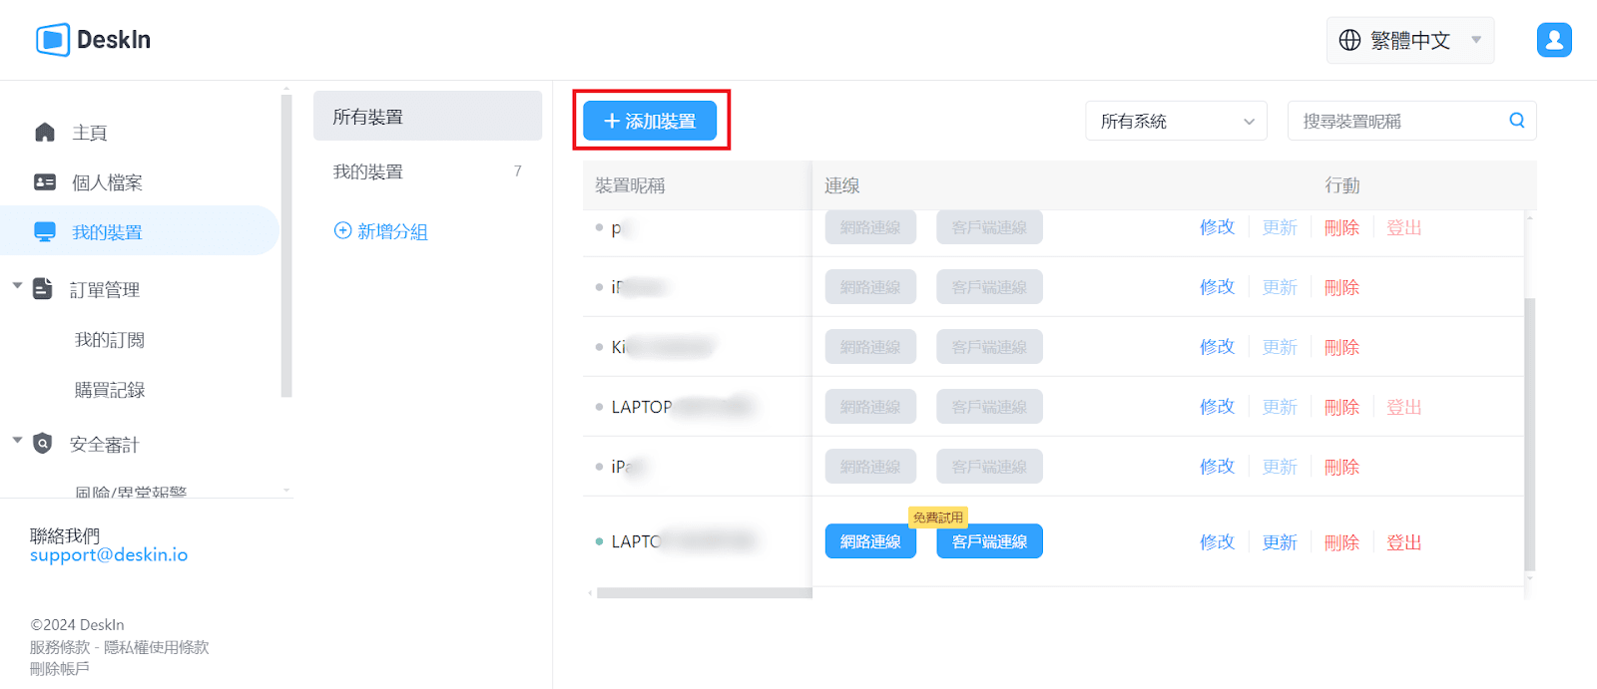
Task: Open the 所有系統 system filter dropdown
Action: coord(1176,121)
